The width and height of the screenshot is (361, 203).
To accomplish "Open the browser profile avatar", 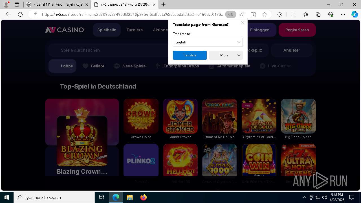I will click(x=6, y=5).
